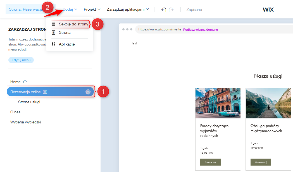Click the redo arrow icon

[171, 9]
